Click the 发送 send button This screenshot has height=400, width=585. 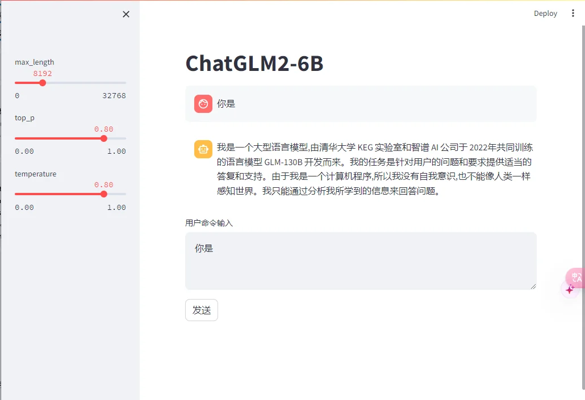pyautogui.click(x=202, y=310)
